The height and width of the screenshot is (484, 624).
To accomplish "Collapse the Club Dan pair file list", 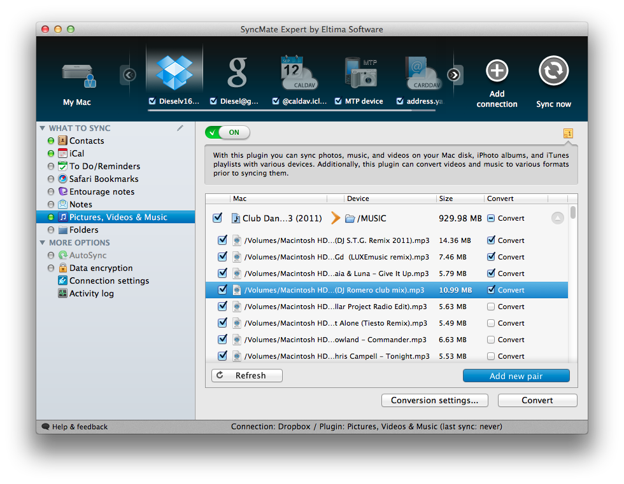I will 558,218.
